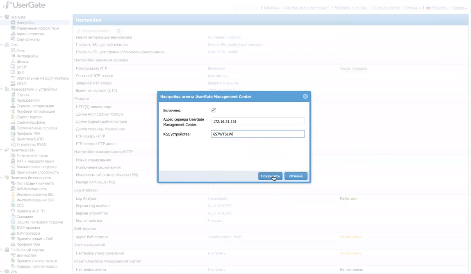Click the Веб-портал icon in sidebar

[x=13, y=255]
